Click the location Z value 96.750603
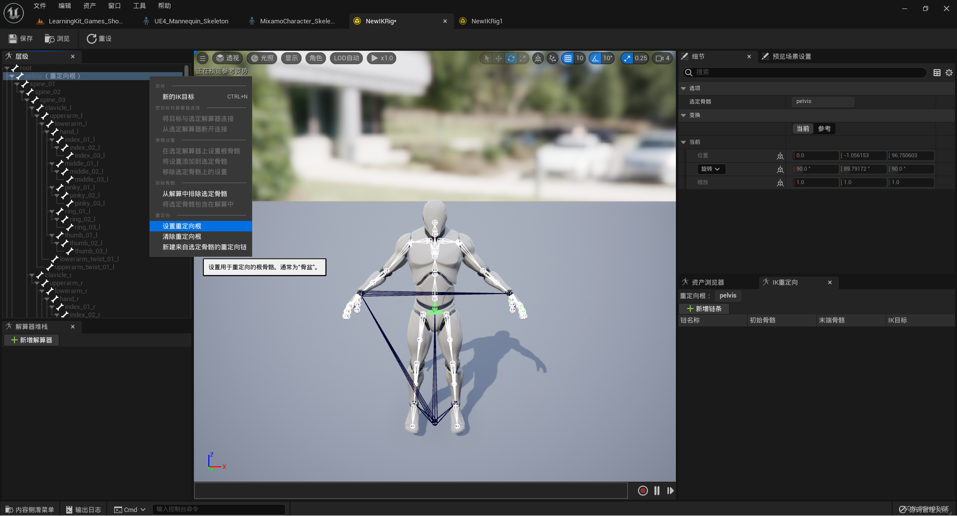 pyautogui.click(x=911, y=155)
